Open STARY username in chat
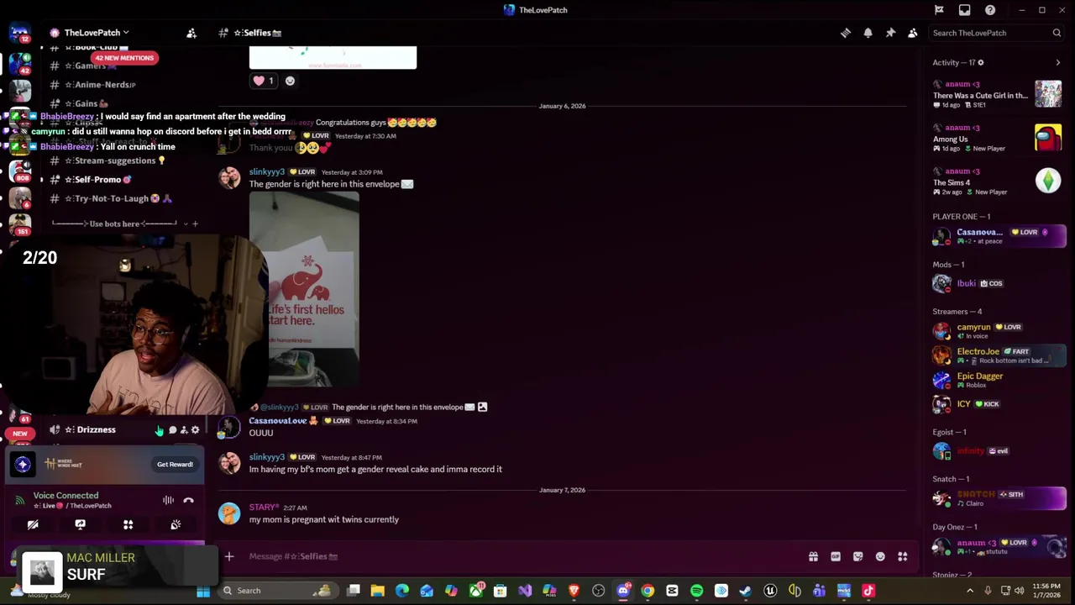Screen dimensions: 1075x605 coord(264,507)
